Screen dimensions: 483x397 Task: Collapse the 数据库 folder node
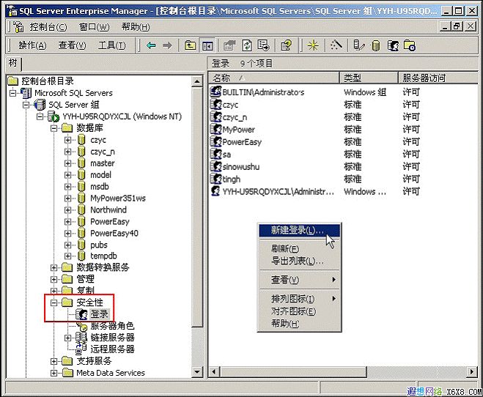coord(54,128)
